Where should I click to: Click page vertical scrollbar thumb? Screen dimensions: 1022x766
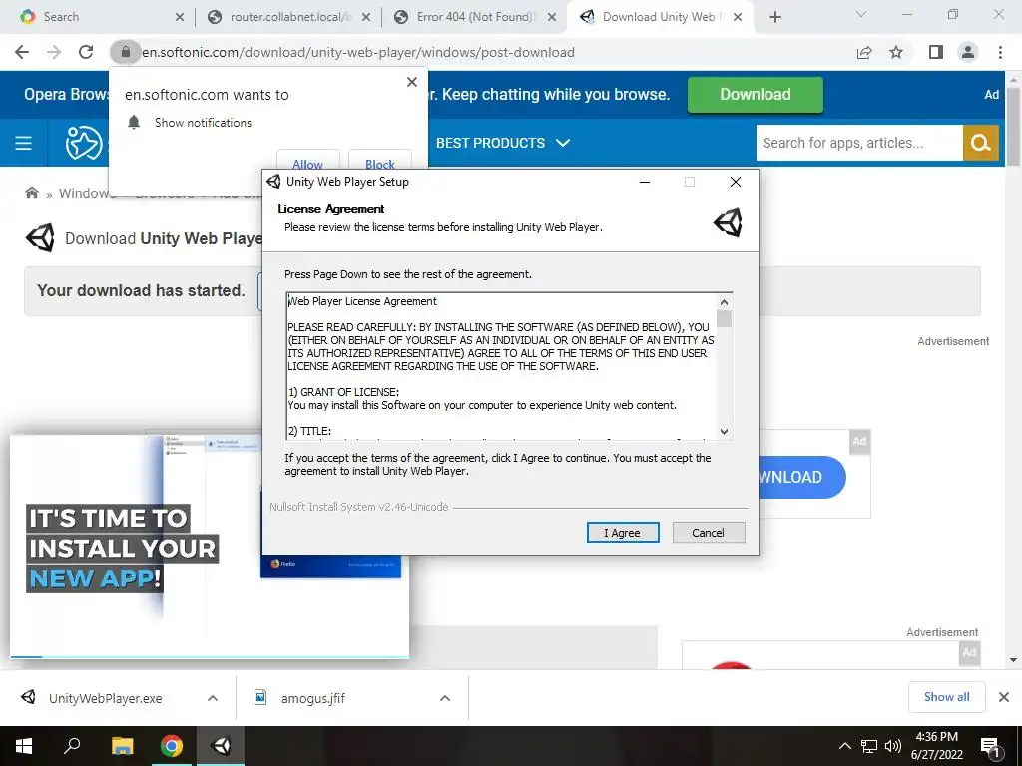tap(1013, 126)
